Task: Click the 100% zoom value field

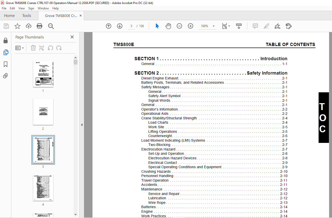Action: [204, 26]
